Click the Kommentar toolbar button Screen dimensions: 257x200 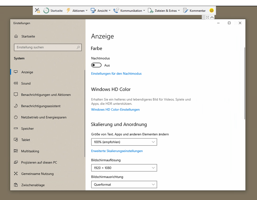[x=194, y=10]
